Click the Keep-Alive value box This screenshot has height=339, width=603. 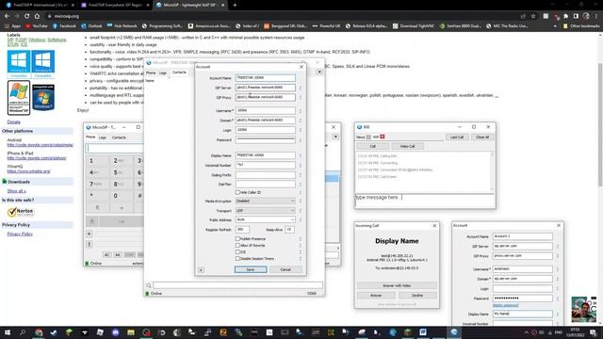pyautogui.click(x=289, y=230)
